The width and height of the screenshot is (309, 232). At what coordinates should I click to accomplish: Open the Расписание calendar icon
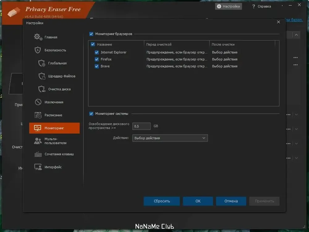pos(38,115)
